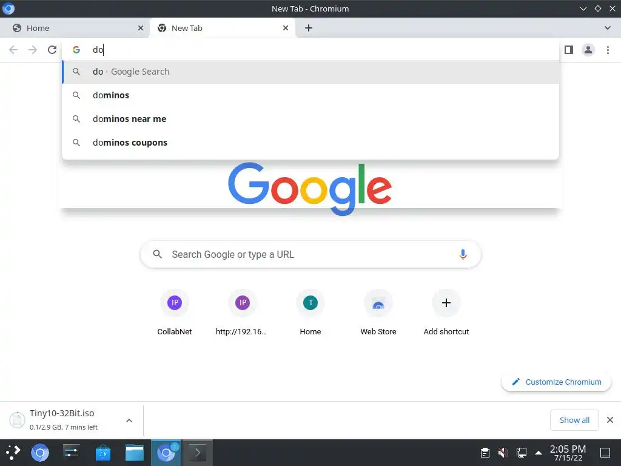Open the Discover store from taskbar

[x=103, y=453]
